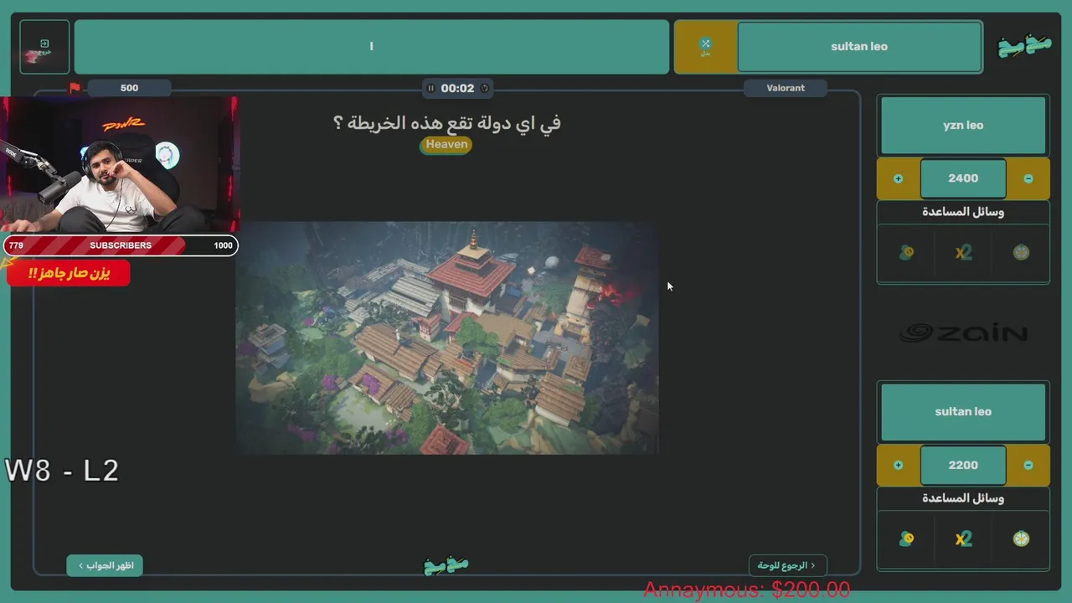This screenshot has height=603, width=1072.
Task: Click the shuffle/switch team icon beside sultan leo
Action: 705,47
